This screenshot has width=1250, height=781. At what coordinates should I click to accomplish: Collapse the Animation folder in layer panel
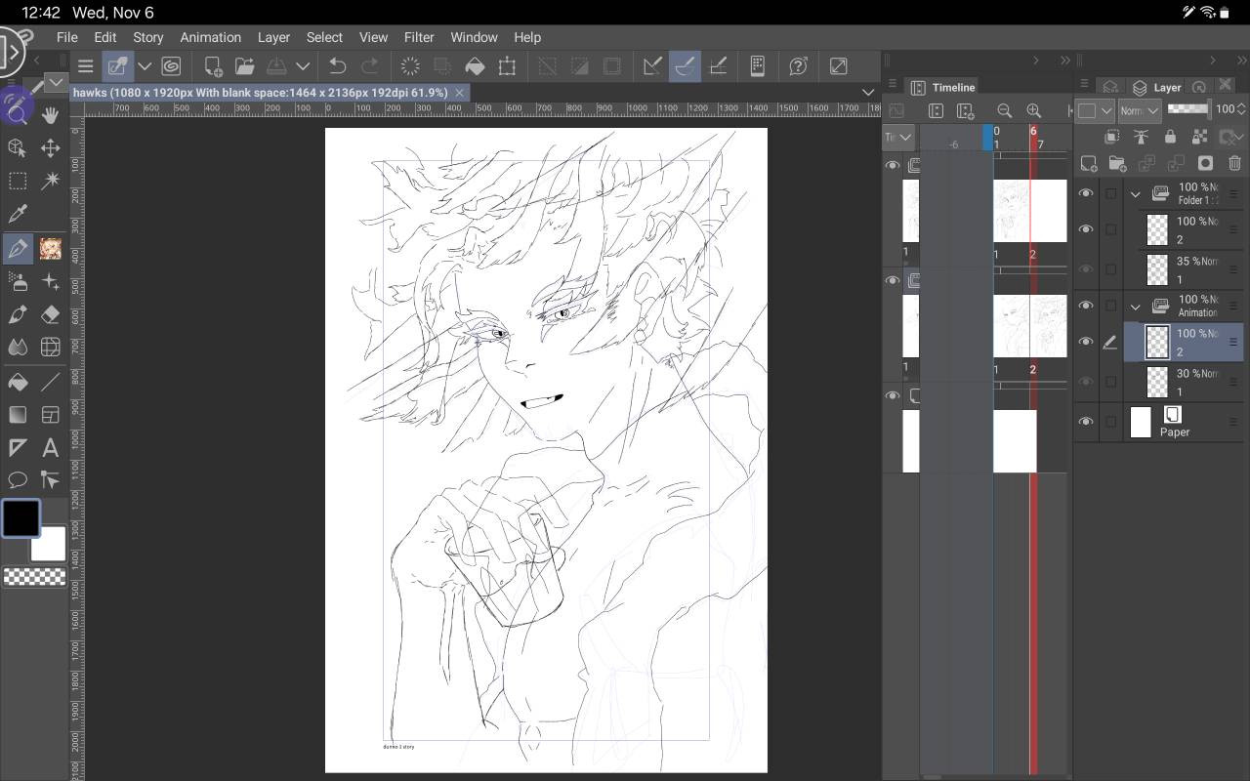click(1135, 306)
